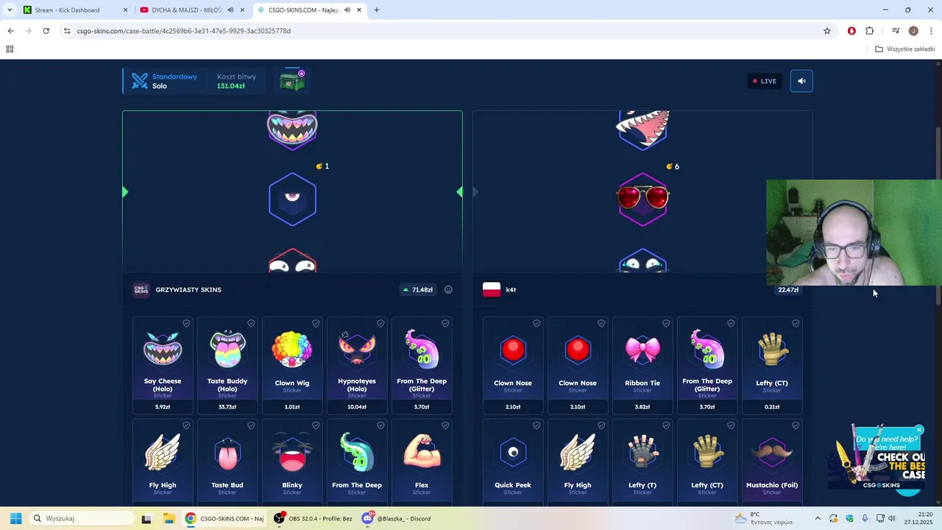Click the green case chest icon

pyautogui.click(x=292, y=81)
